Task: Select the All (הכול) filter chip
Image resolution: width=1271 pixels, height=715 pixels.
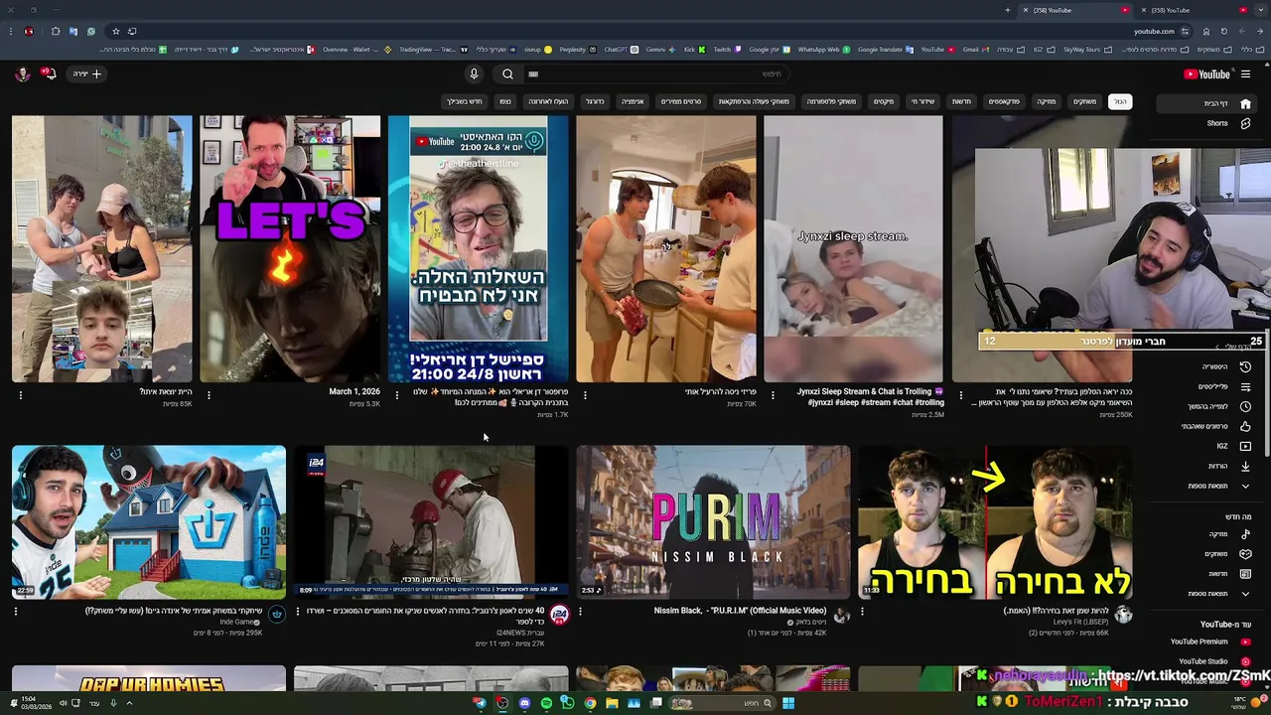Action: 1120,101
